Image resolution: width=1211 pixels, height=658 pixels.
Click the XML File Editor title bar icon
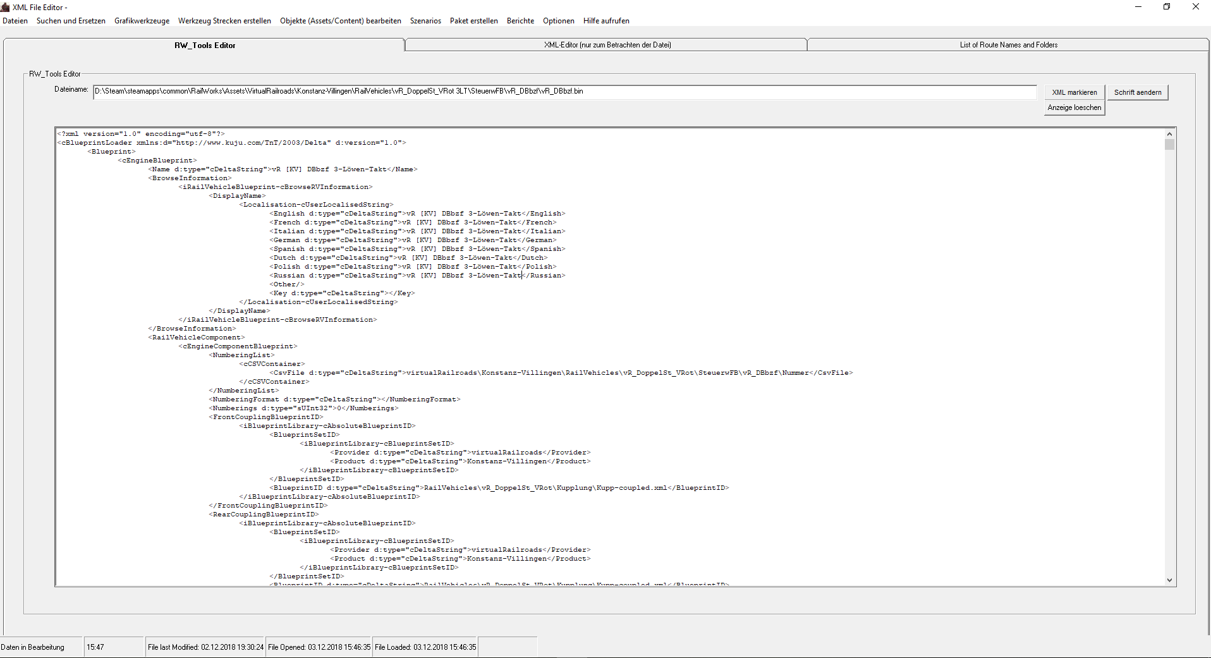(x=5, y=7)
